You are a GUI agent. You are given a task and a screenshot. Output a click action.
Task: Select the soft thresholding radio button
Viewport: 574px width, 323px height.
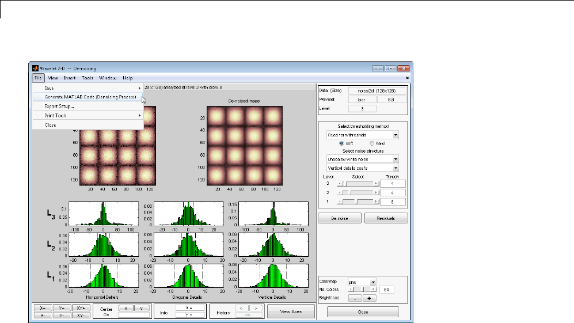342,143
